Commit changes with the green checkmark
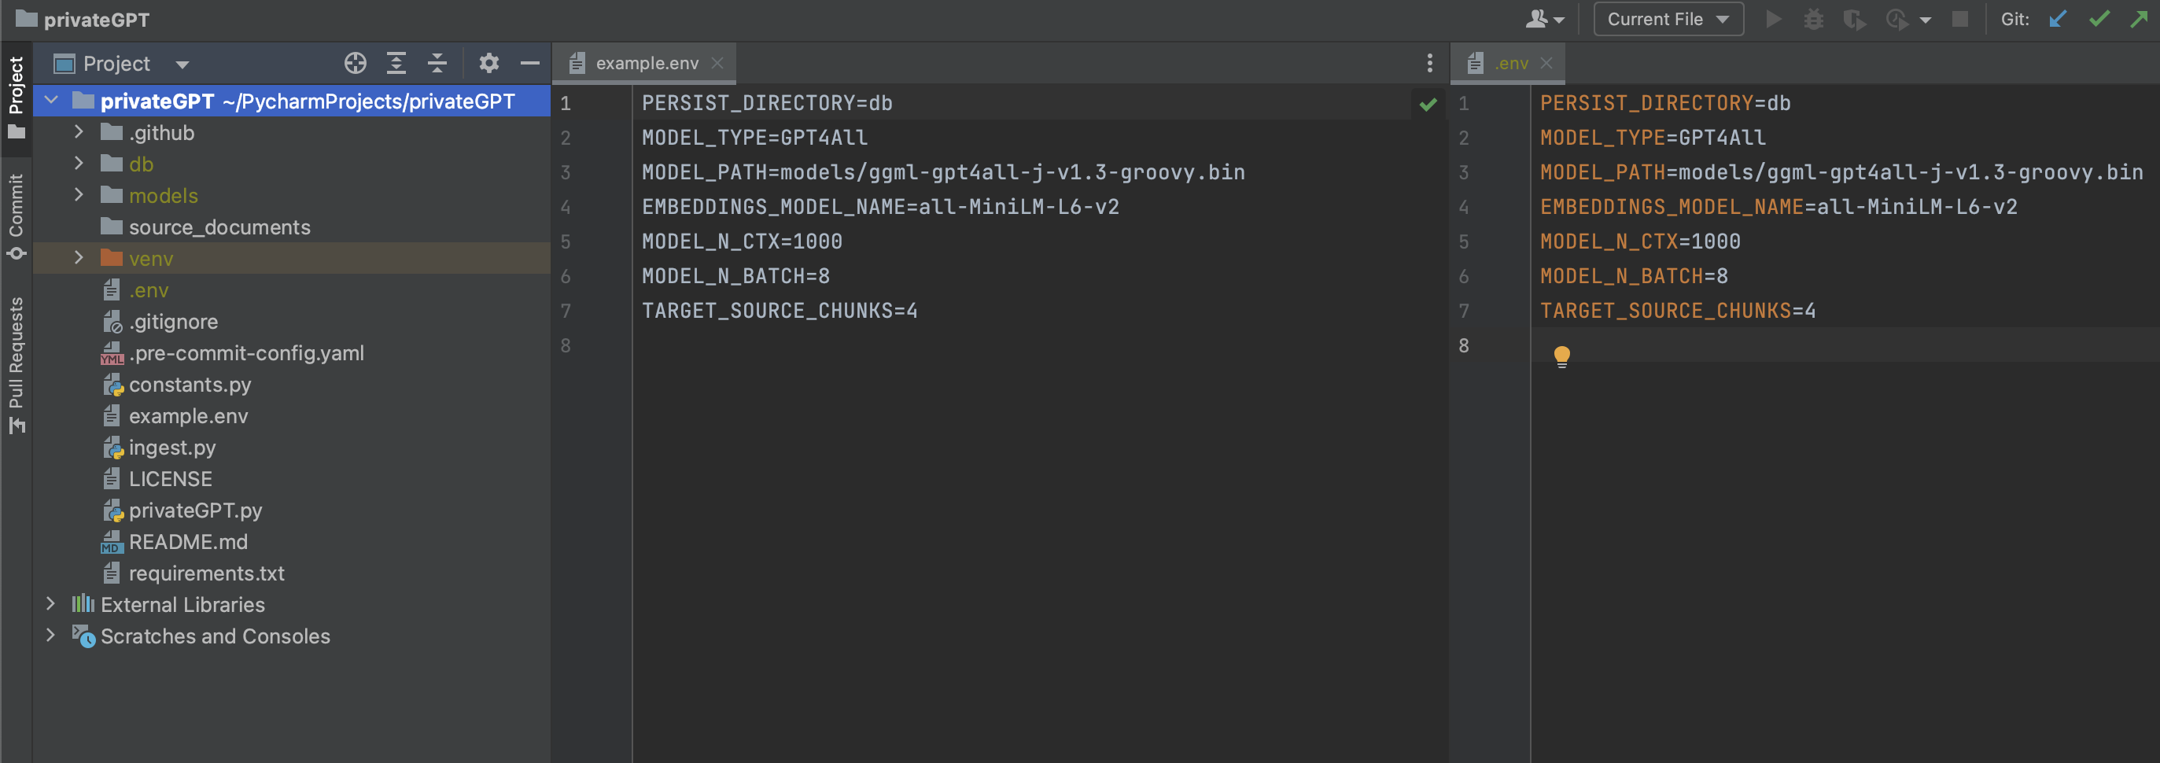This screenshot has width=2160, height=763. [2099, 18]
